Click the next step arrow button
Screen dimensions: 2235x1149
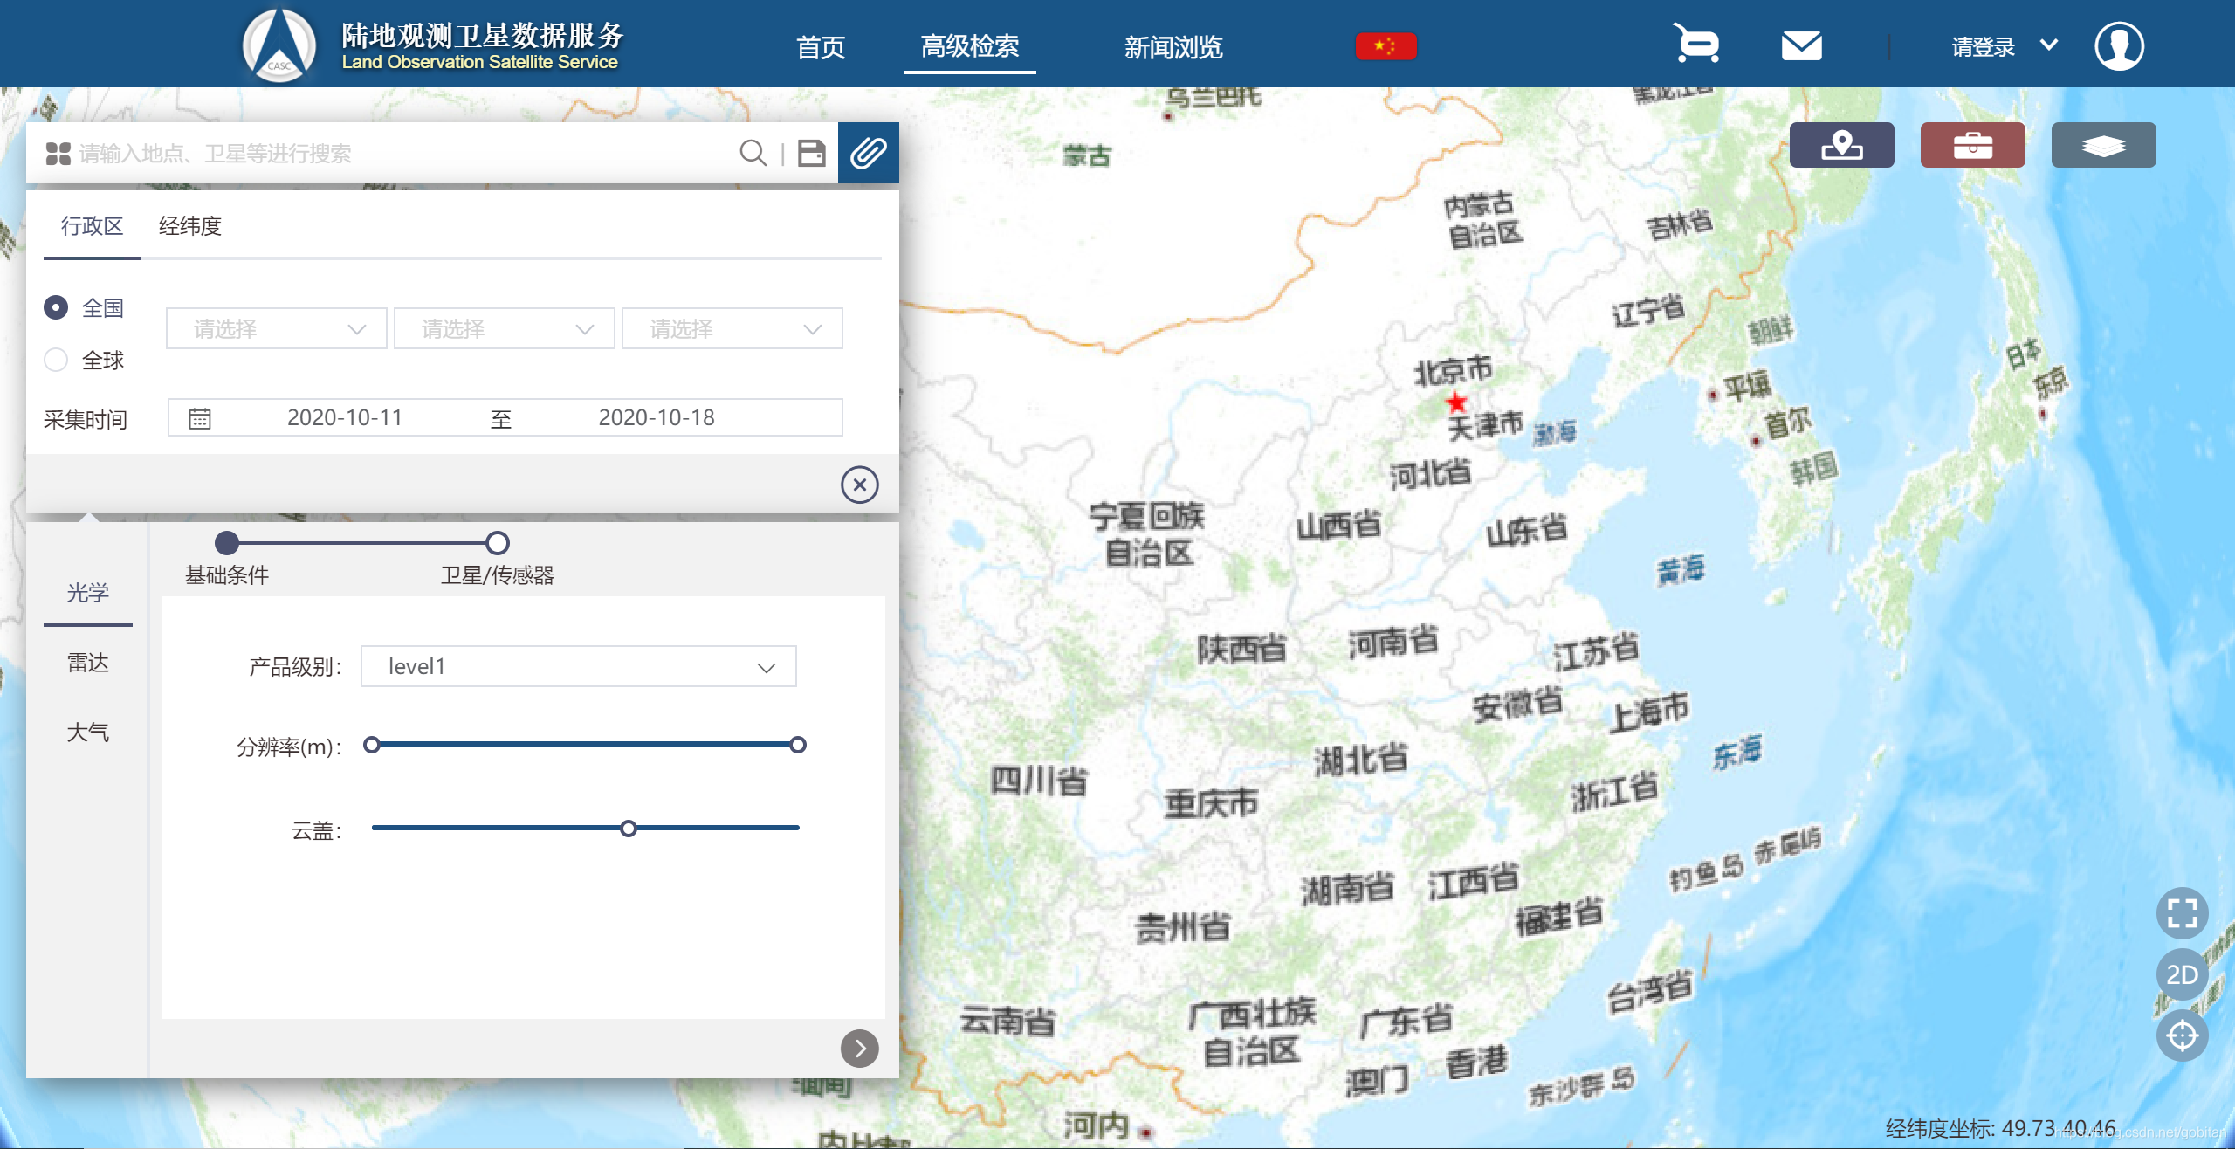859,1049
